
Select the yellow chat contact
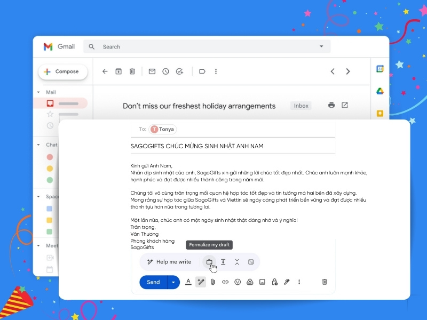click(x=50, y=169)
